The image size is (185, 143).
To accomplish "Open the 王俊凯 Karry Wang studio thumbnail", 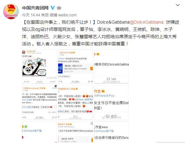I will pyautogui.click(x=39, y=102).
